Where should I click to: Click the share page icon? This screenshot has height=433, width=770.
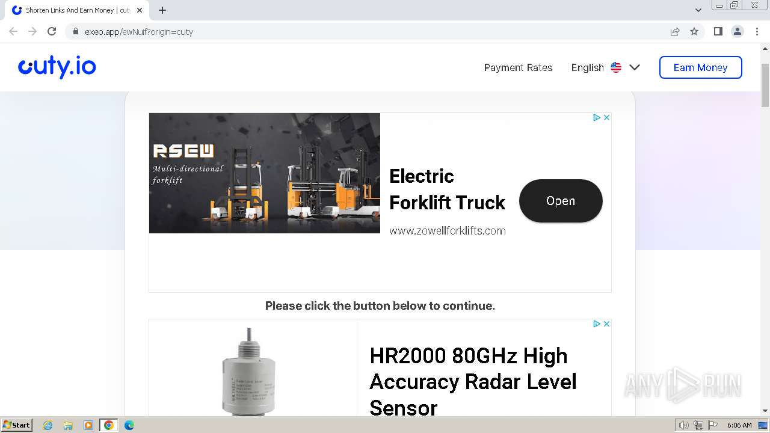pyautogui.click(x=675, y=31)
